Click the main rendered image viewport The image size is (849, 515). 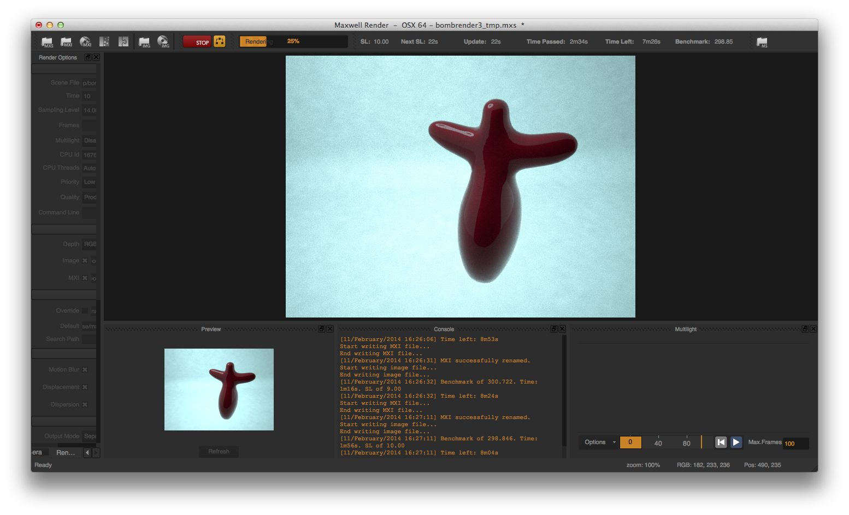461,187
